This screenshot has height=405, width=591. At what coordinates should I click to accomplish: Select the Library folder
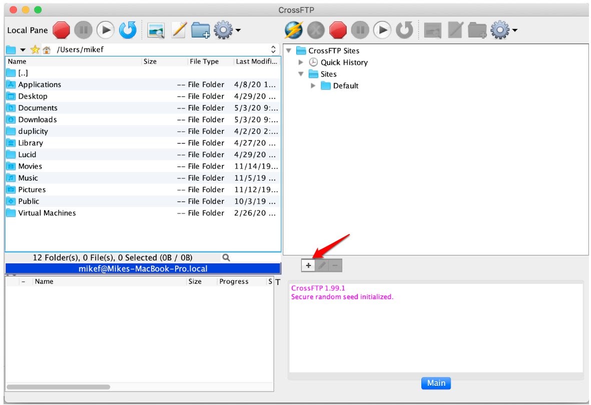click(143, 143)
